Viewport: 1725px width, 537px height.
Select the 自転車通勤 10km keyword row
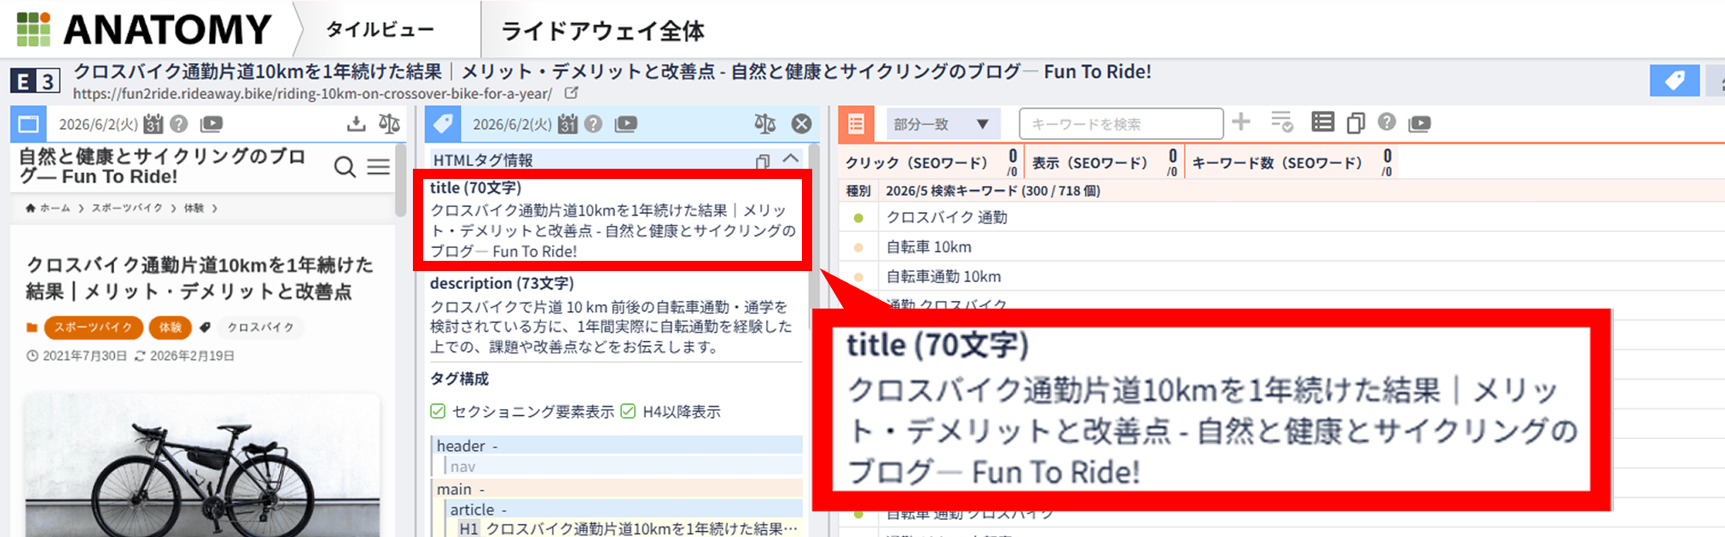pyautogui.click(x=1281, y=276)
